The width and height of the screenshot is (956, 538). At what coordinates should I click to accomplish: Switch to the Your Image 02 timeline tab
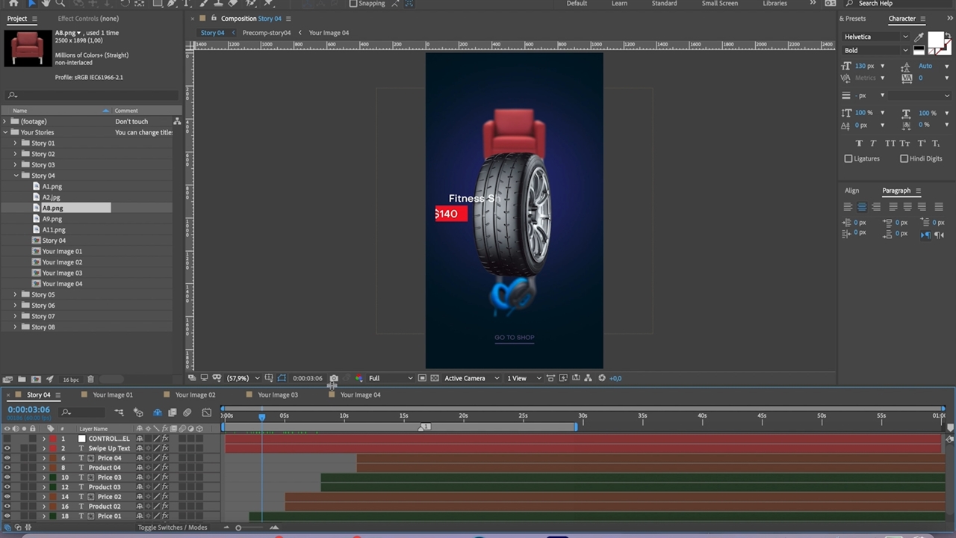[x=195, y=395]
